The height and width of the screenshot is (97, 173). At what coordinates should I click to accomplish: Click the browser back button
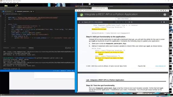[76, 11]
